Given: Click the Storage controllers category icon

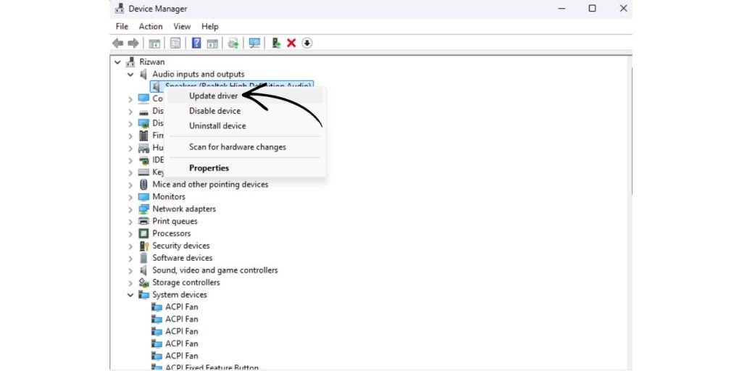Looking at the screenshot, I should click(x=143, y=283).
